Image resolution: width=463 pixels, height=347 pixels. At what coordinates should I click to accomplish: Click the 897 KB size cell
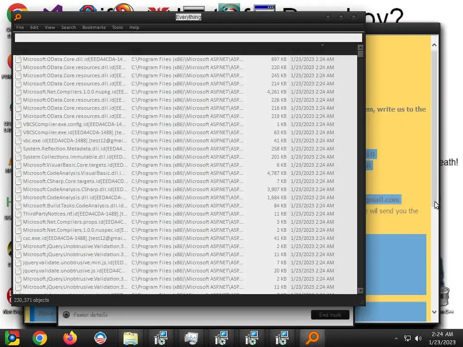click(x=279, y=59)
